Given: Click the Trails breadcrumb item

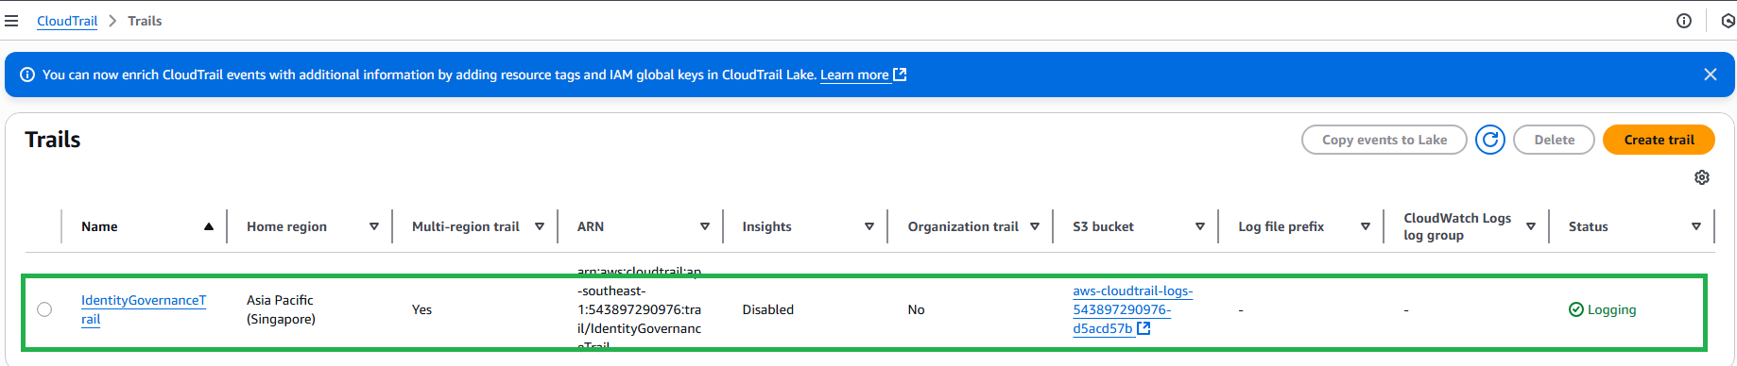Looking at the screenshot, I should 145,21.
